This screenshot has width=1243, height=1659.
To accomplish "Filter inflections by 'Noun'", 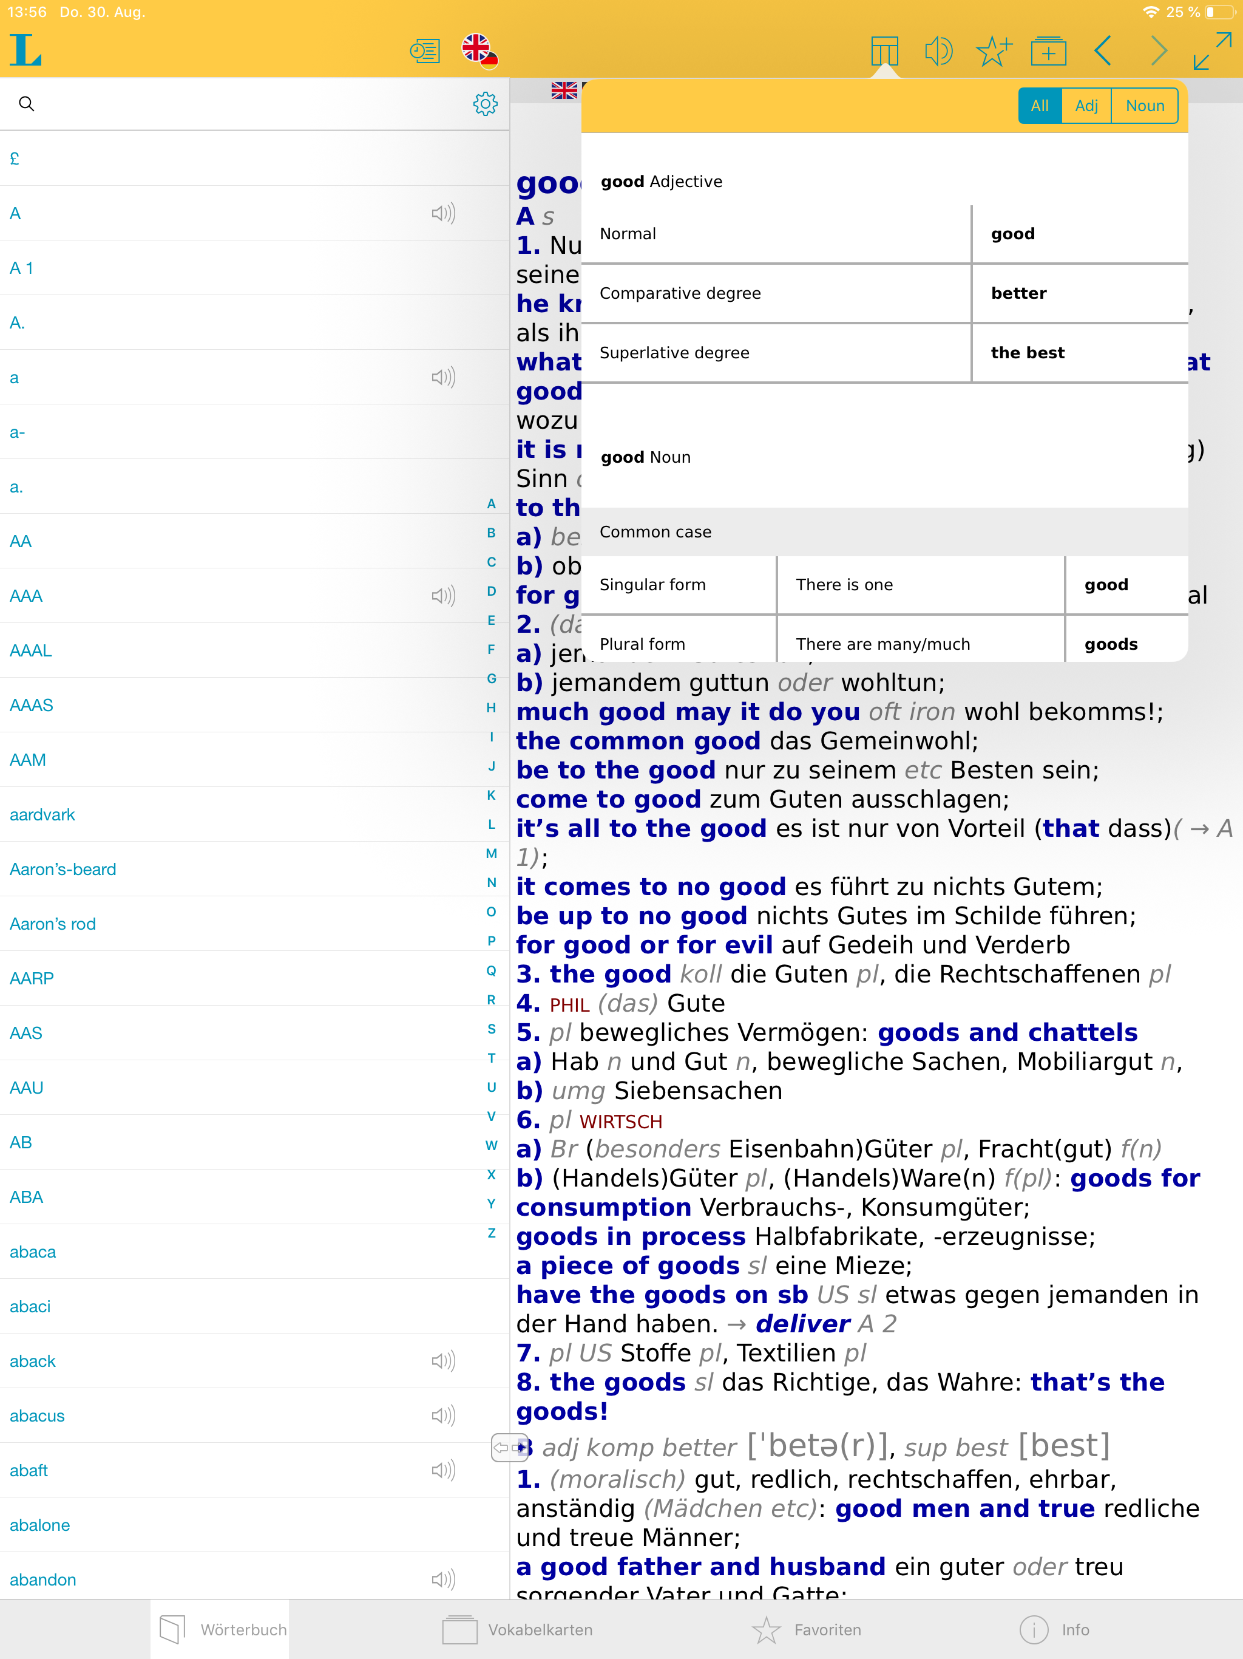I will 1144,105.
